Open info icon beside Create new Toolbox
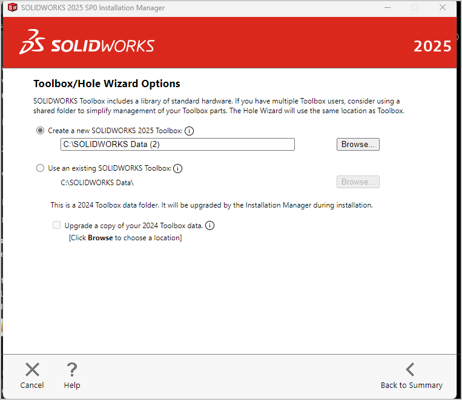 pos(189,131)
